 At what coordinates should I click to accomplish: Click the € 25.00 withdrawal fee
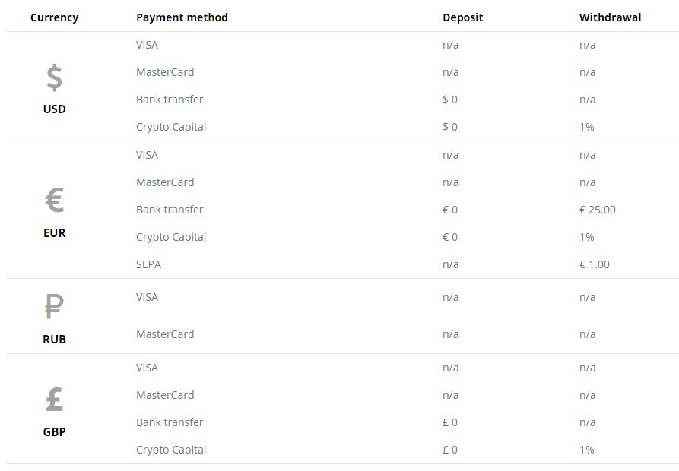(x=598, y=210)
